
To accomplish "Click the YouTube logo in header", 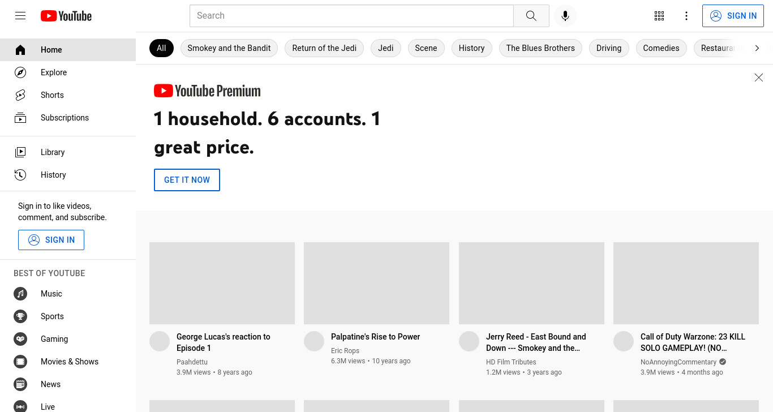I will 66,16.
